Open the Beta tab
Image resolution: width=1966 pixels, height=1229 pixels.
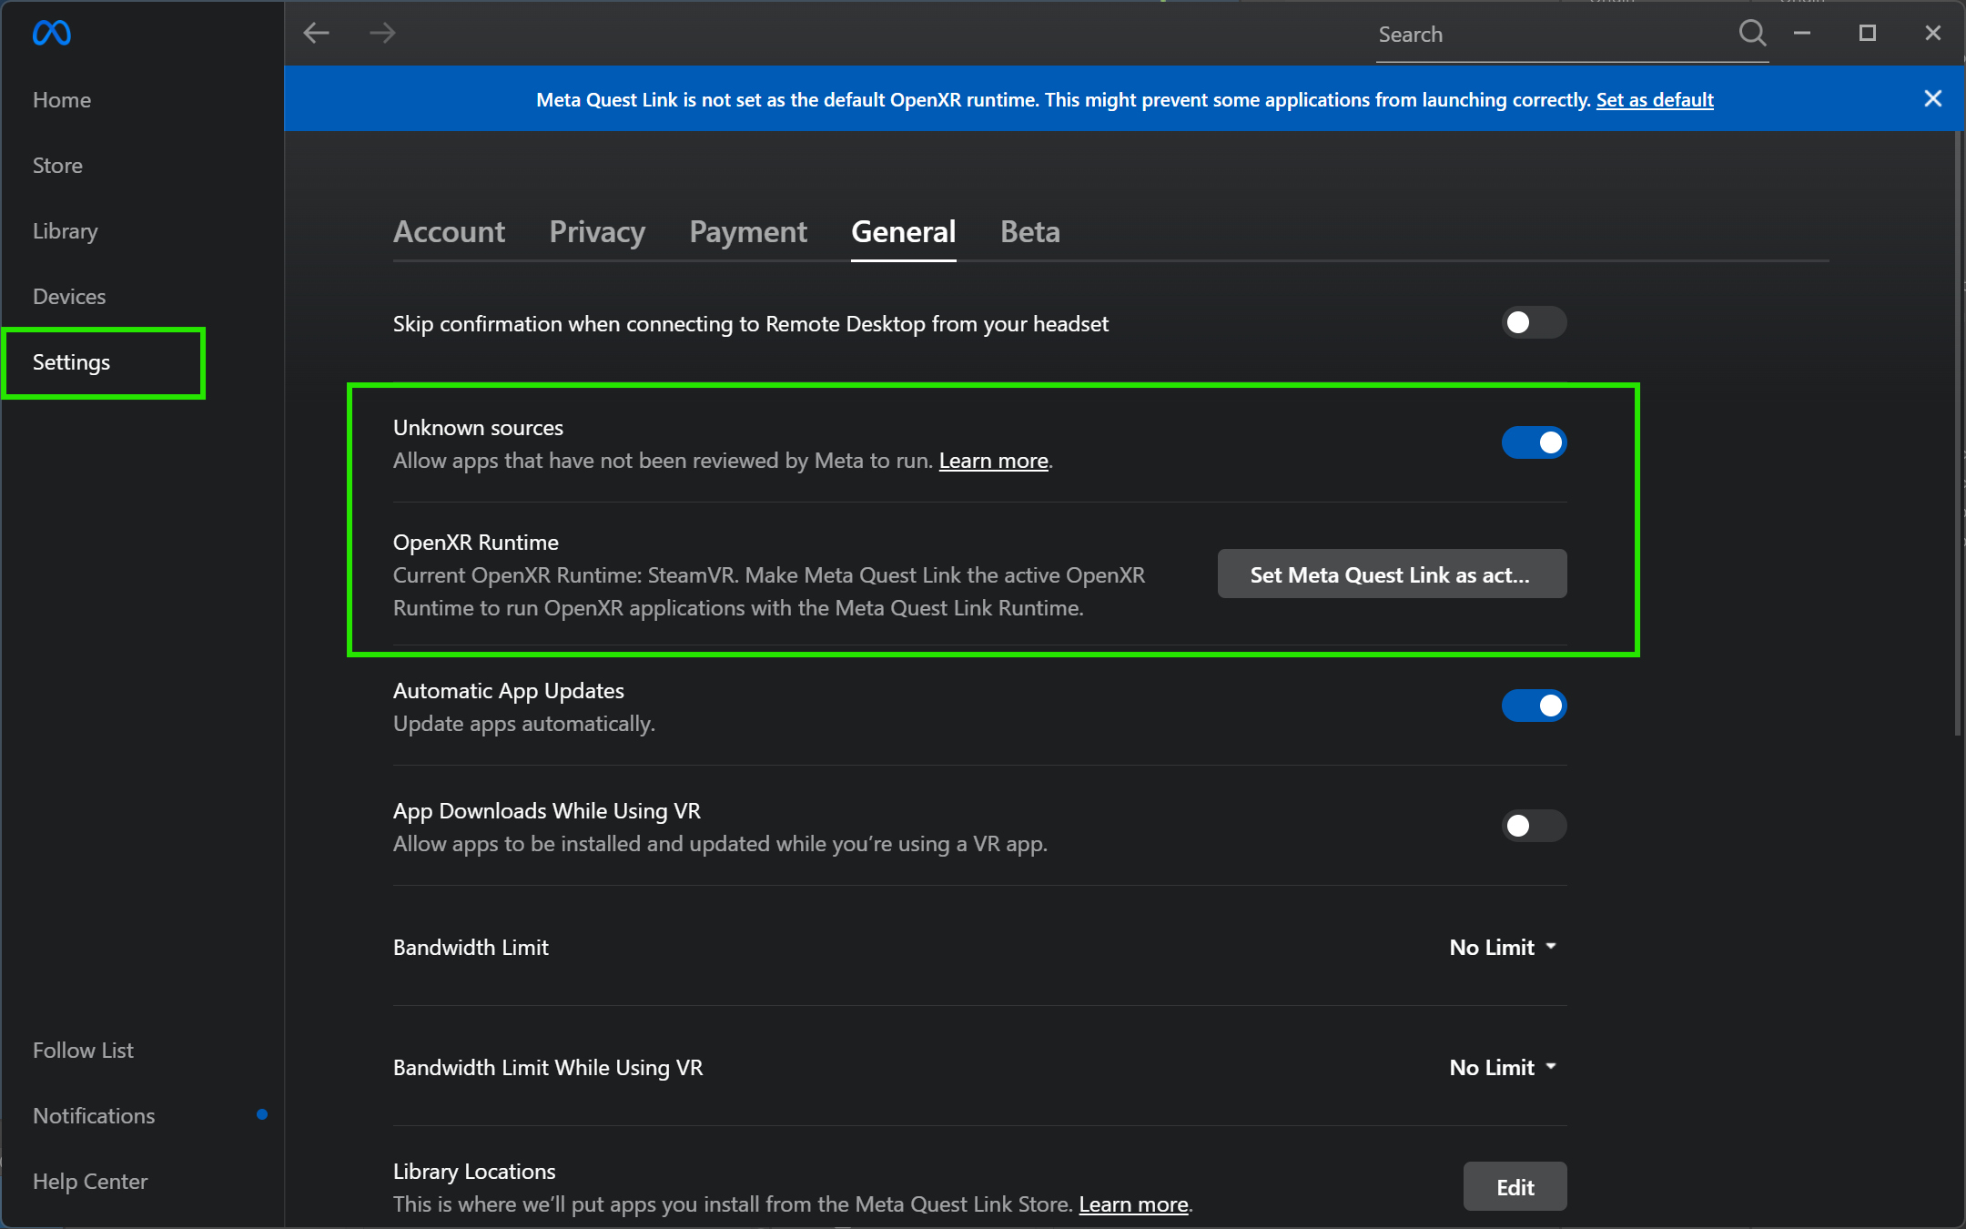(x=1029, y=232)
